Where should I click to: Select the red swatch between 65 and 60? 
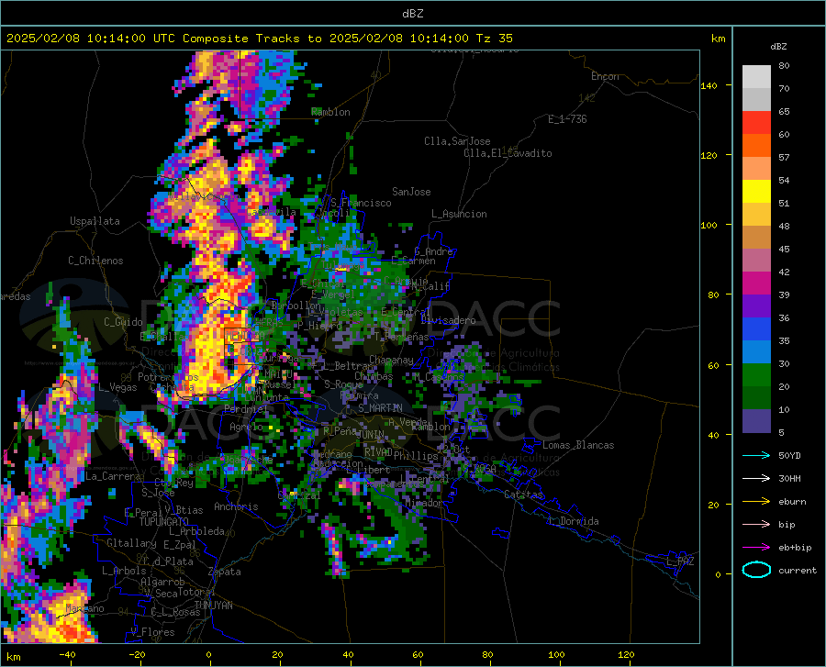click(x=756, y=123)
